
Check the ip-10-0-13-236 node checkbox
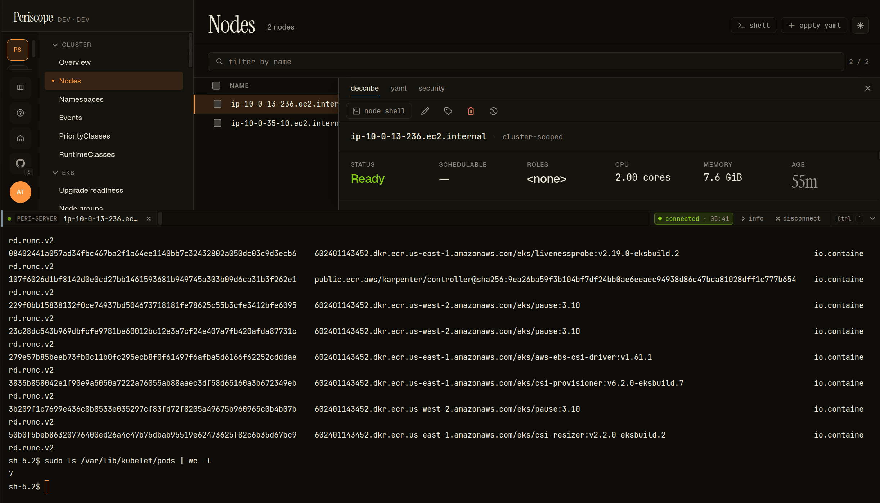coord(217,104)
